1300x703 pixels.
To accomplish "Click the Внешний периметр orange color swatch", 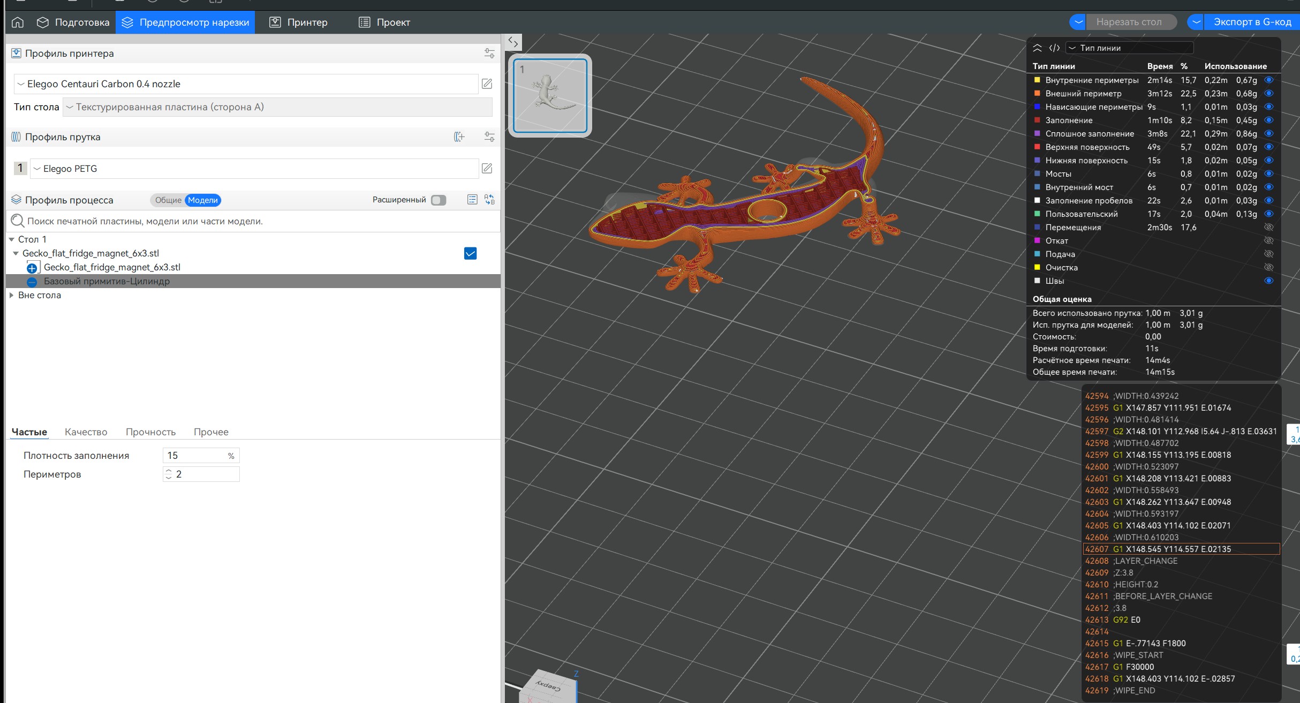I will click(x=1037, y=93).
